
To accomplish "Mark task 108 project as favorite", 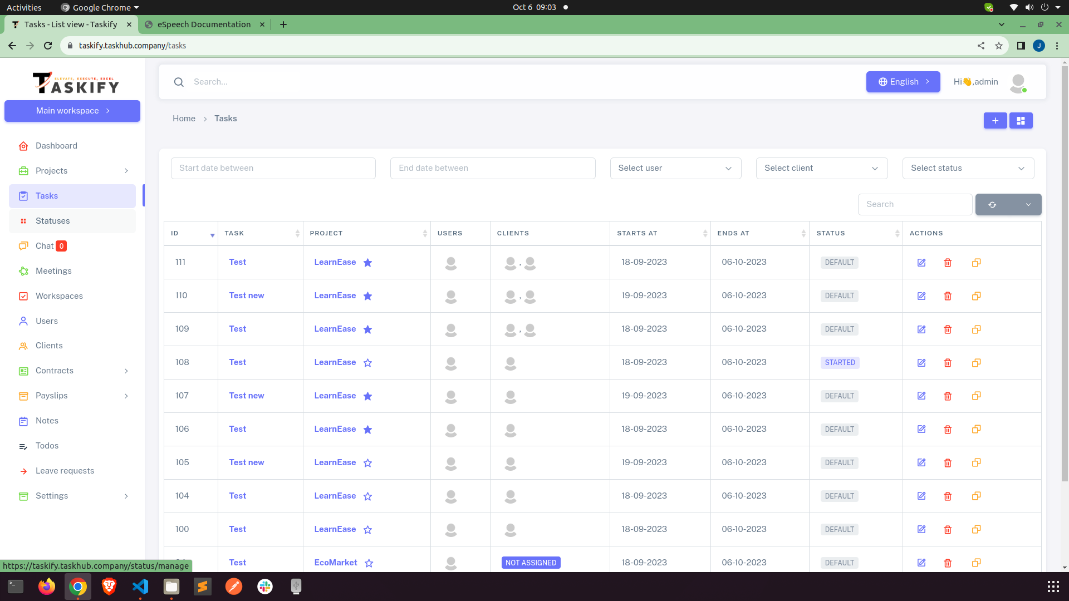I will pos(367,363).
